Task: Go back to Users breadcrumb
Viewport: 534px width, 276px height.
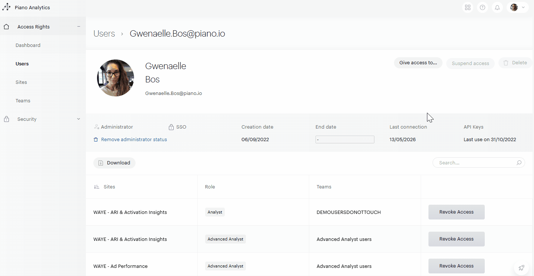Action: (104, 34)
